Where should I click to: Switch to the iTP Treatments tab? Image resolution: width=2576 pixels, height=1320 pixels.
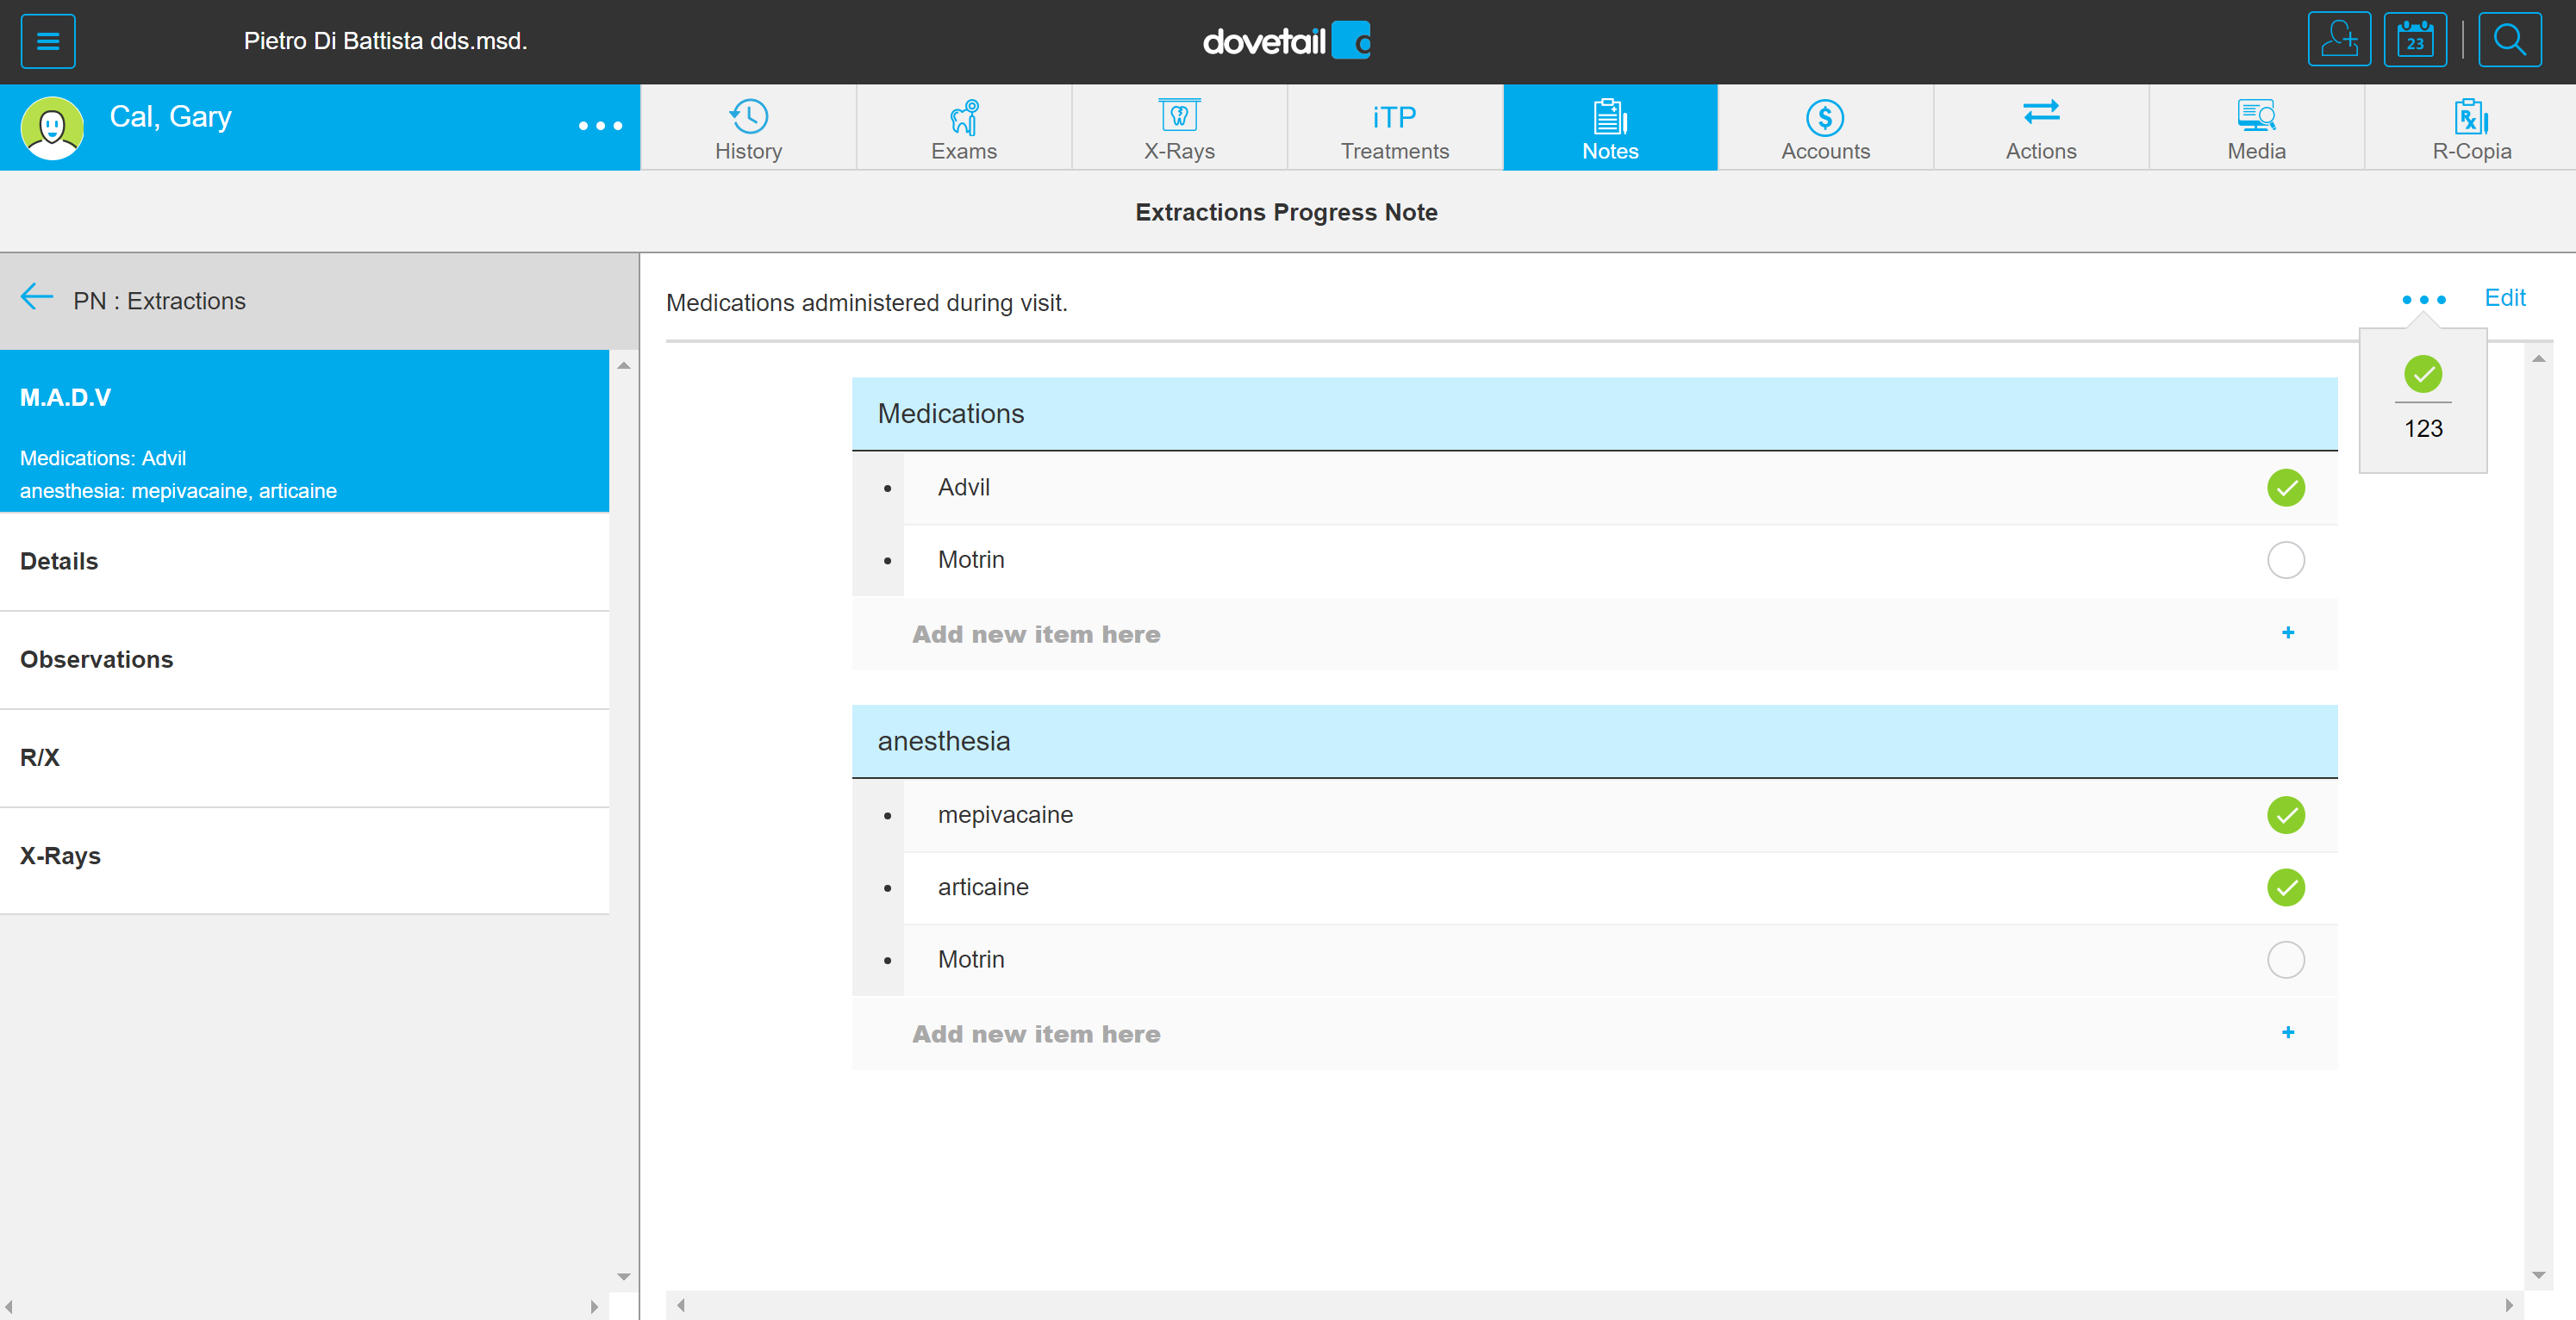tap(1394, 128)
